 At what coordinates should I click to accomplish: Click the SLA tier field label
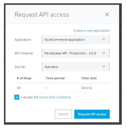pos(20,67)
